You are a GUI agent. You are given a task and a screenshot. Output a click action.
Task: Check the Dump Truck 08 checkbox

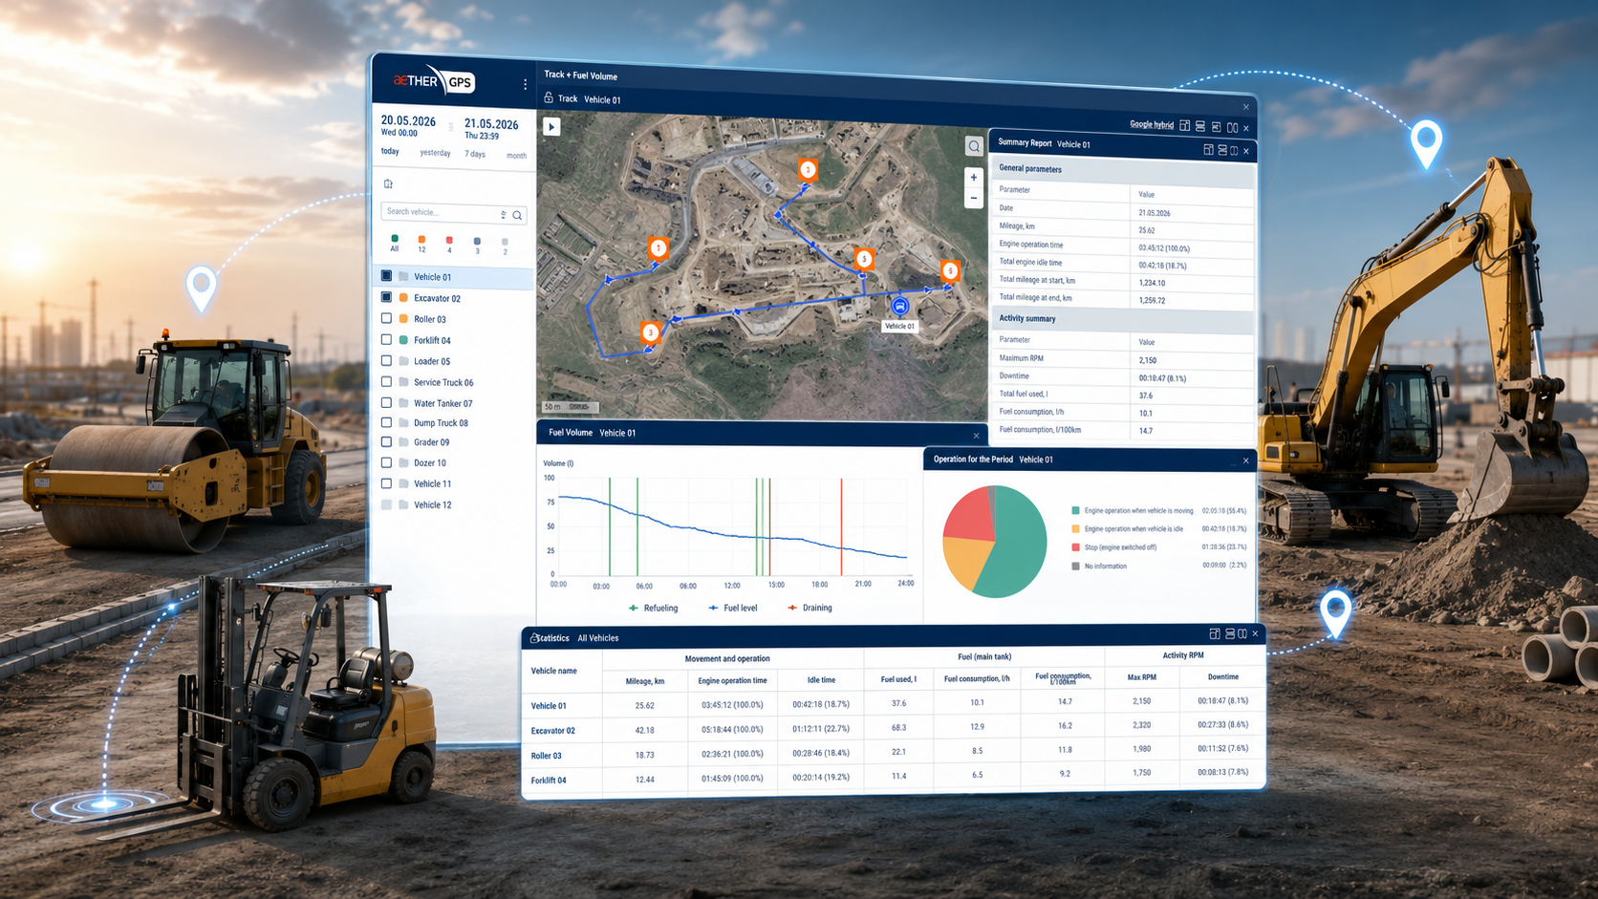coord(386,422)
